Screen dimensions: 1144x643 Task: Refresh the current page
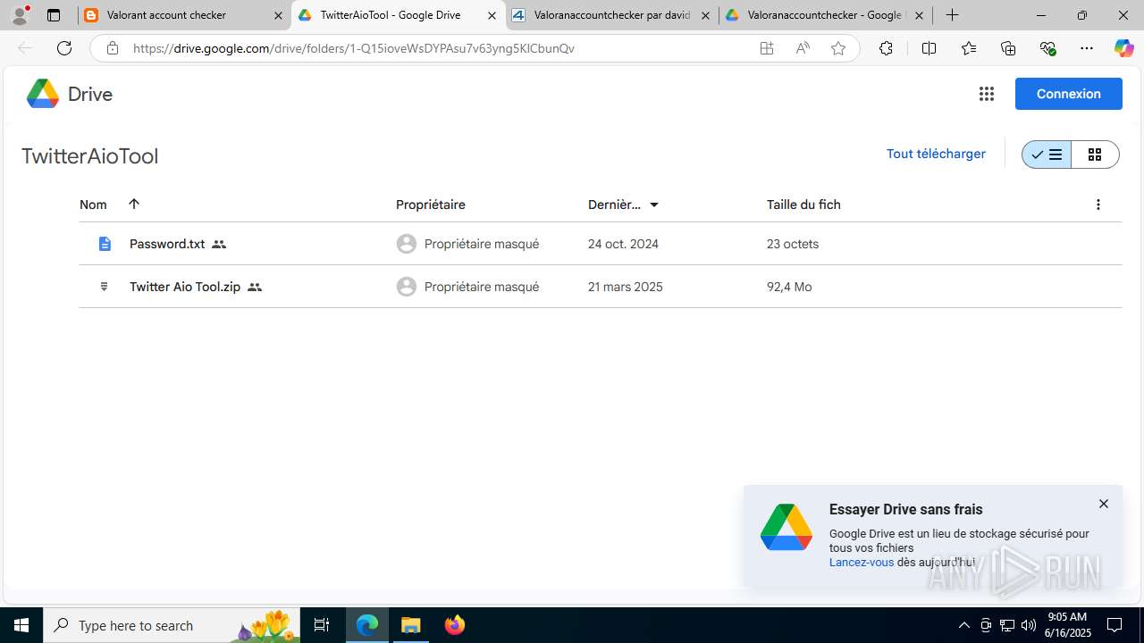pyautogui.click(x=64, y=48)
